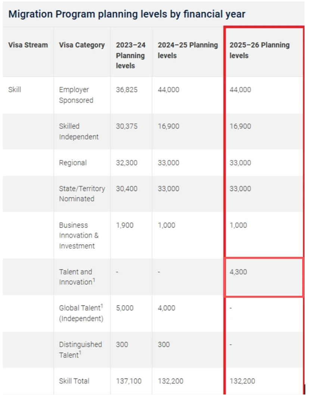Select the 137,100 Skill Total value
This screenshot has width=309, height=396.
[x=128, y=381]
